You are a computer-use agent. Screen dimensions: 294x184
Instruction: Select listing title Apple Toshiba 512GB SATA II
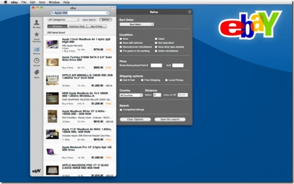[87, 58]
